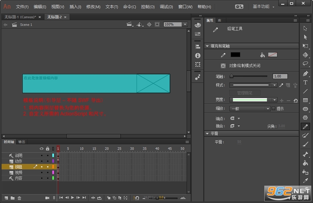
Task: Toggle lock dot of 内容 layer
Action: coord(48,178)
